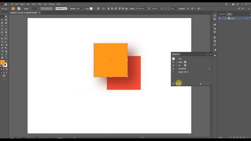Open the Window menu
The width and height of the screenshot is (251, 141).
(x=52, y=4)
